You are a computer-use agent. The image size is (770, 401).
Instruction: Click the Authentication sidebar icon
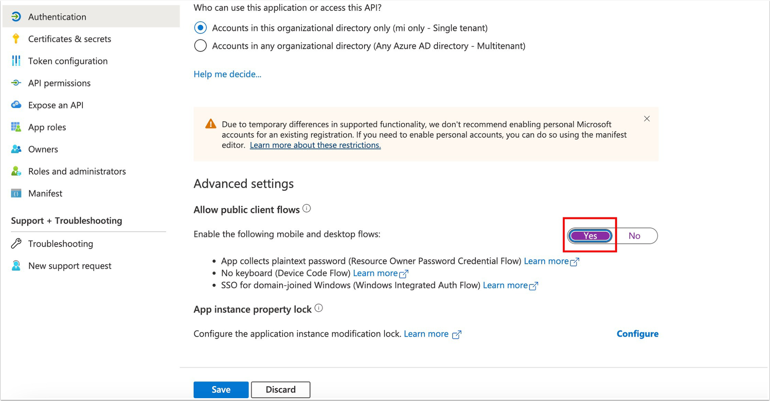click(16, 17)
